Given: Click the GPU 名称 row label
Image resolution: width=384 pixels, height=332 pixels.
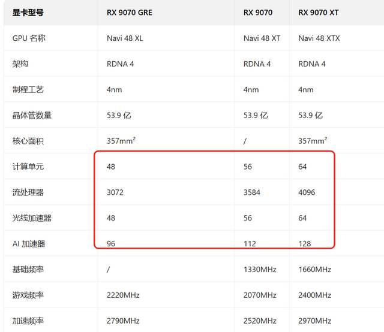Looking at the screenshot, I should [29, 38].
